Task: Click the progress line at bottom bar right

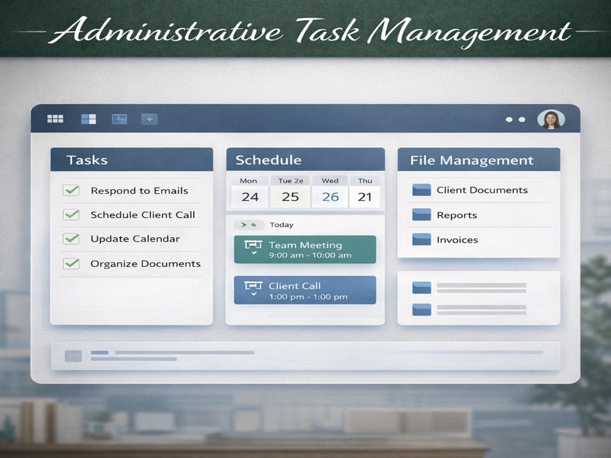Action: tap(472, 352)
